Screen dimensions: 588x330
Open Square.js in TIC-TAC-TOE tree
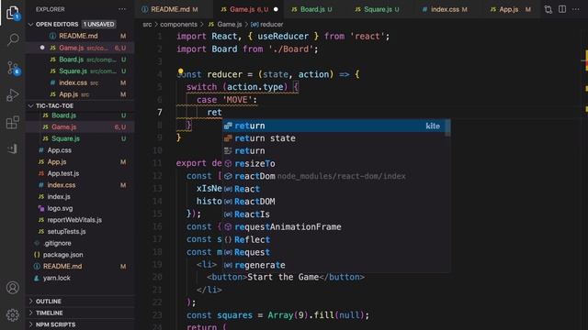tap(80, 138)
